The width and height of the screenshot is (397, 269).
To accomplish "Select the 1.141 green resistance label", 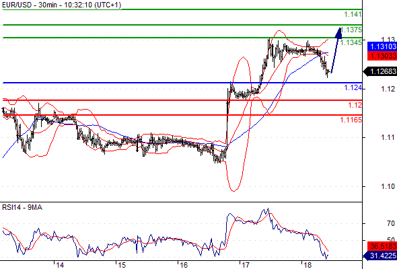I will [x=353, y=14].
